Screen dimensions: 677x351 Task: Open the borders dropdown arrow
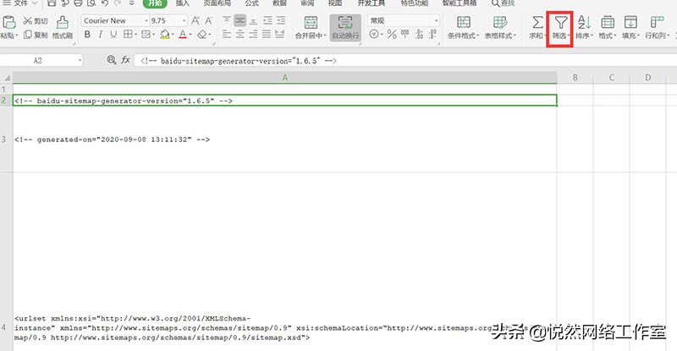point(135,35)
